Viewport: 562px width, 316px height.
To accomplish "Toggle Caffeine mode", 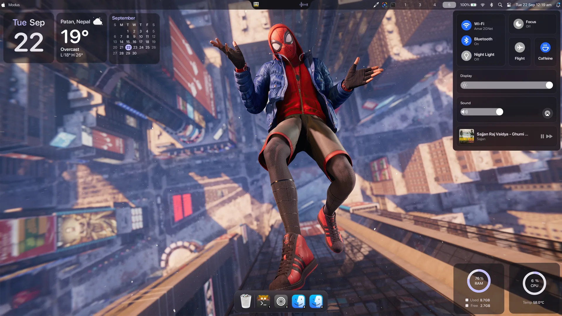I will (x=545, y=51).
